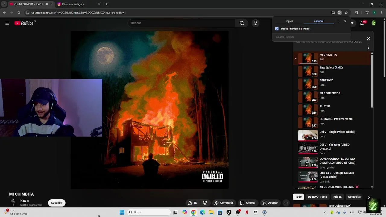
Task: Open the Chrome three-dot menu
Action: click(x=381, y=13)
